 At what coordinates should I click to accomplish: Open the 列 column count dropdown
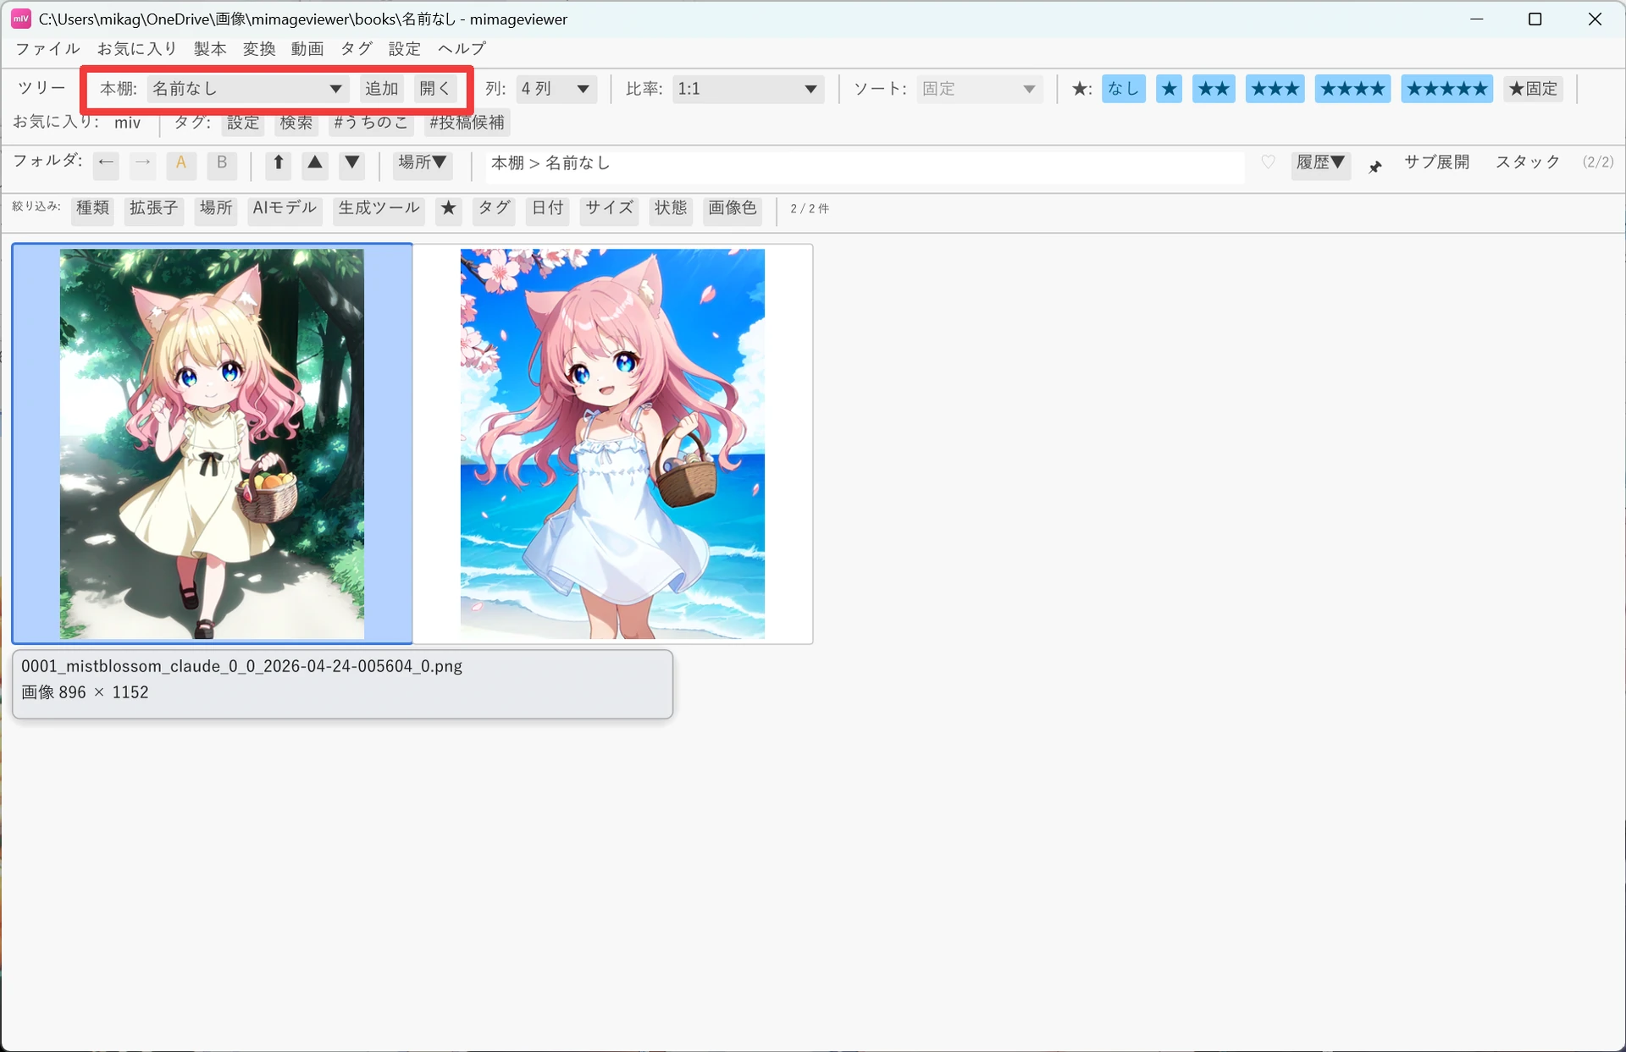point(556,89)
